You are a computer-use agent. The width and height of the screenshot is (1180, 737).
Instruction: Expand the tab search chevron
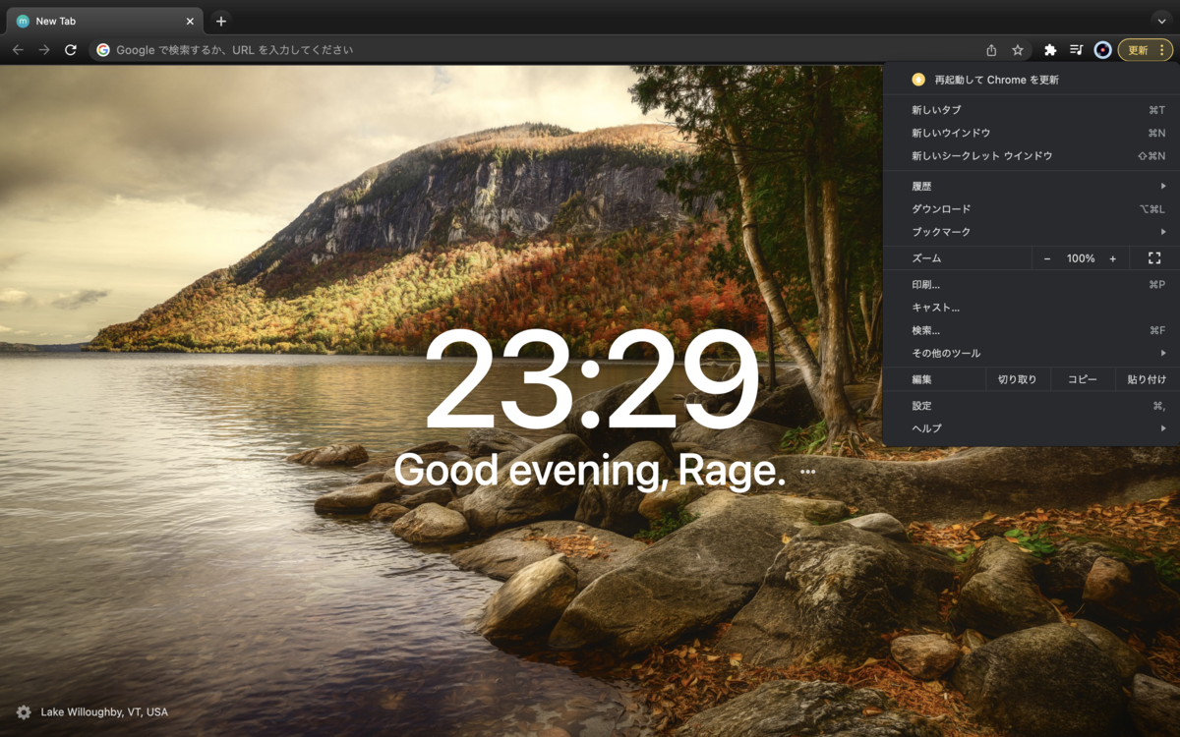[x=1162, y=21]
